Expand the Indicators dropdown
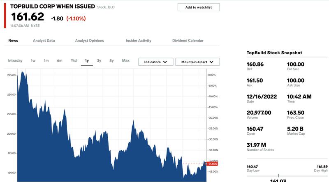Viewport: 329px width, 182px height. (156, 62)
